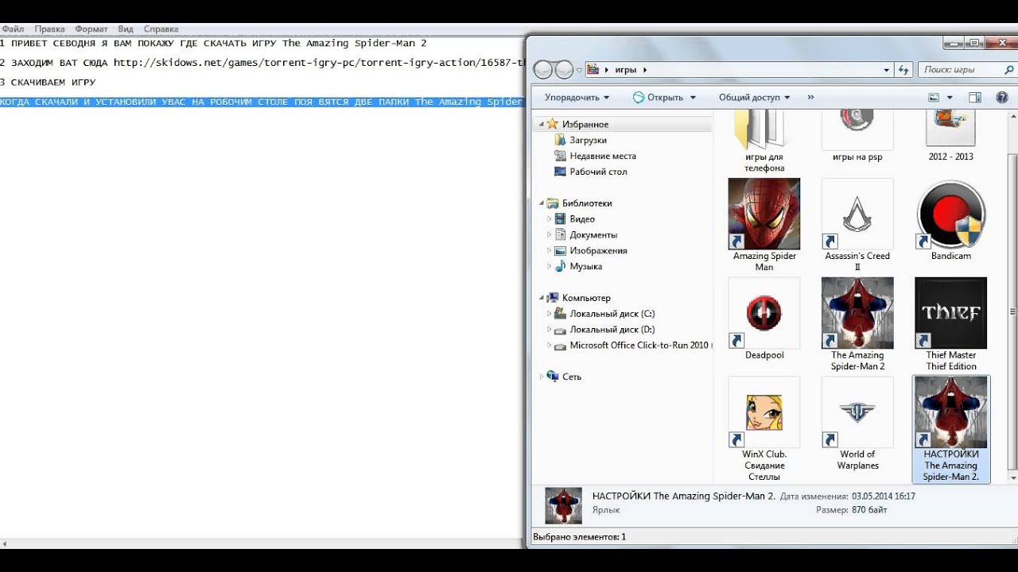
Task: Toggle the preview pane icon
Action: pos(975,98)
